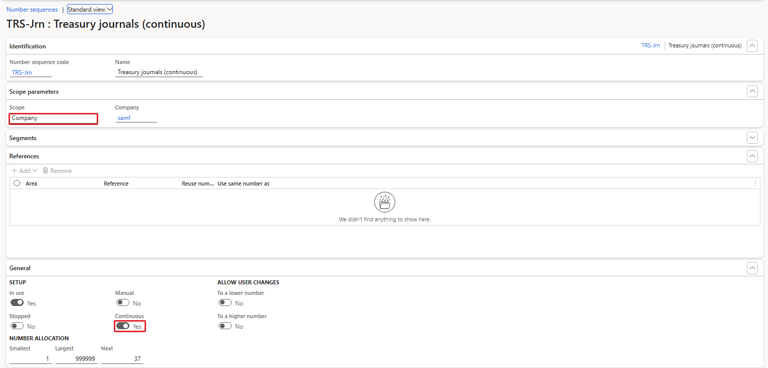Click Add in References toolbar
Image resolution: width=768 pixels, height=368 pixels.
click(x=24, y=171)
